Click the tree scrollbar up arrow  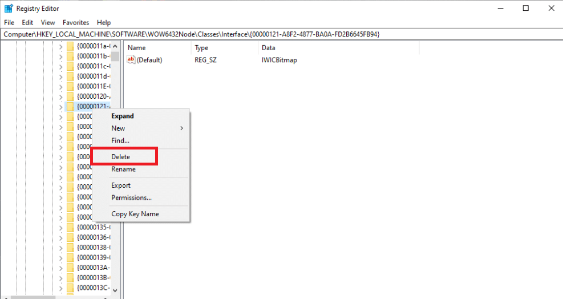pyautogui.click(x=115, y=46)
